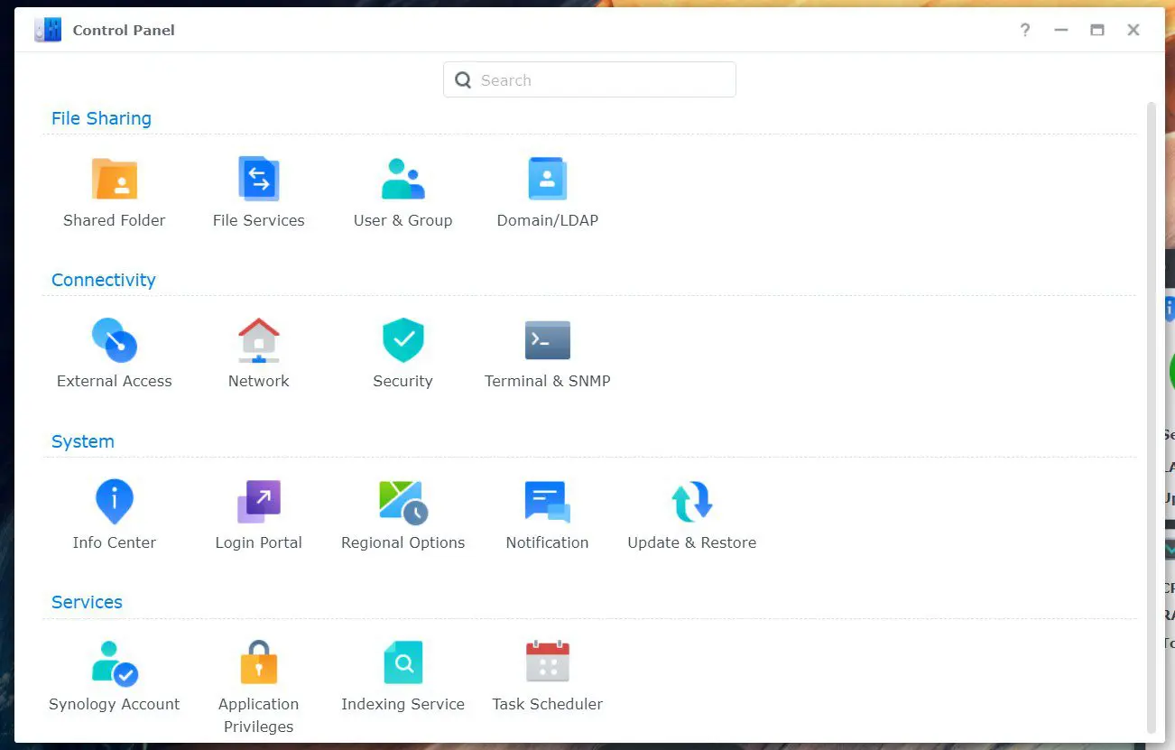
Task: Open Domain/LDAP settings
Action: (547, 180)
